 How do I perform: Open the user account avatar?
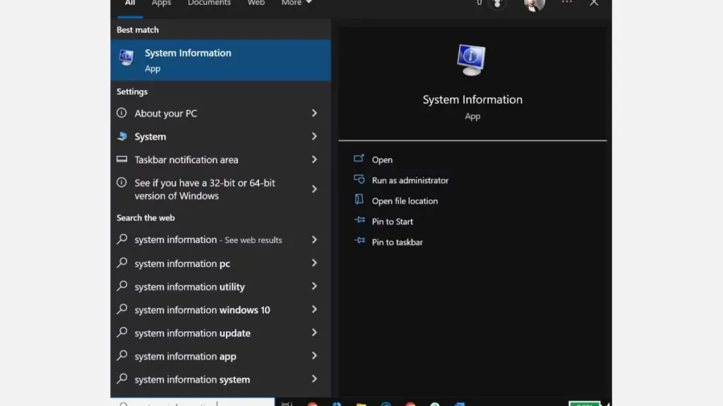coord(534,5)
